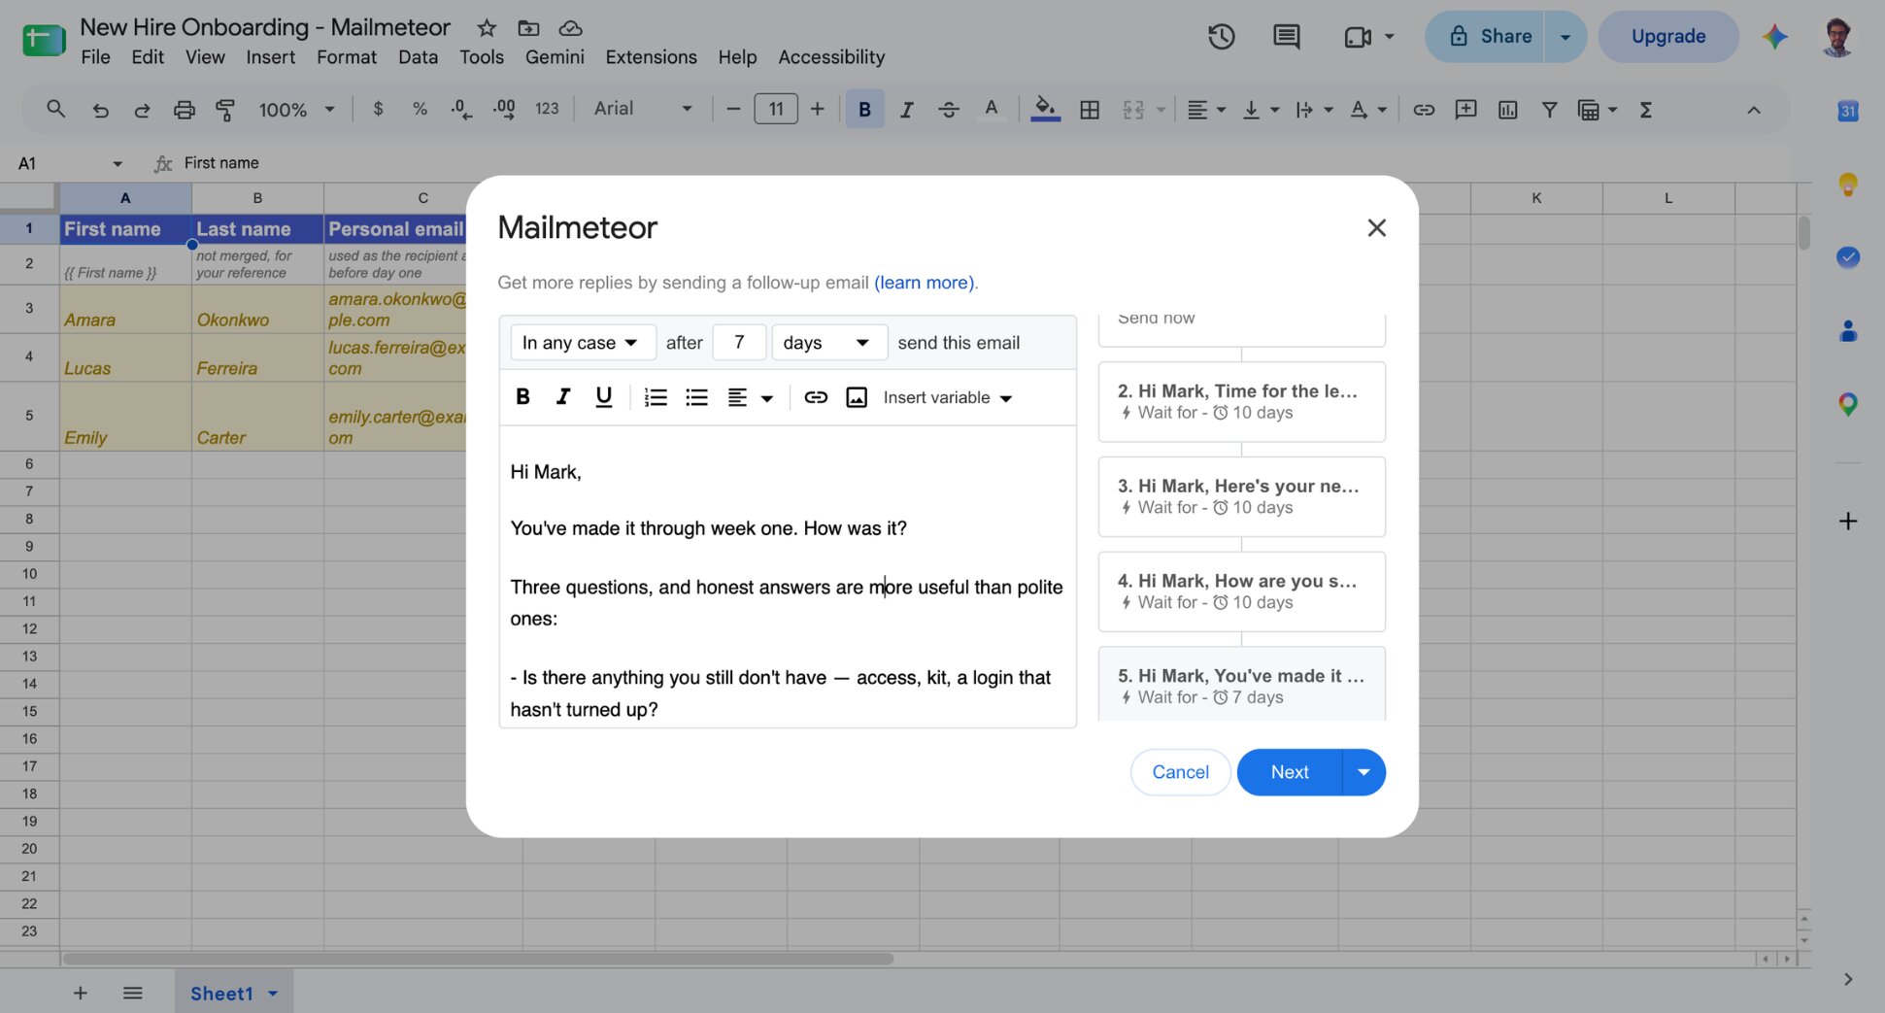This screenshot has height=1013, width=1885.
Task: Select follow-up 2 'Time for the le...' card
Action: click(1241, 401)
